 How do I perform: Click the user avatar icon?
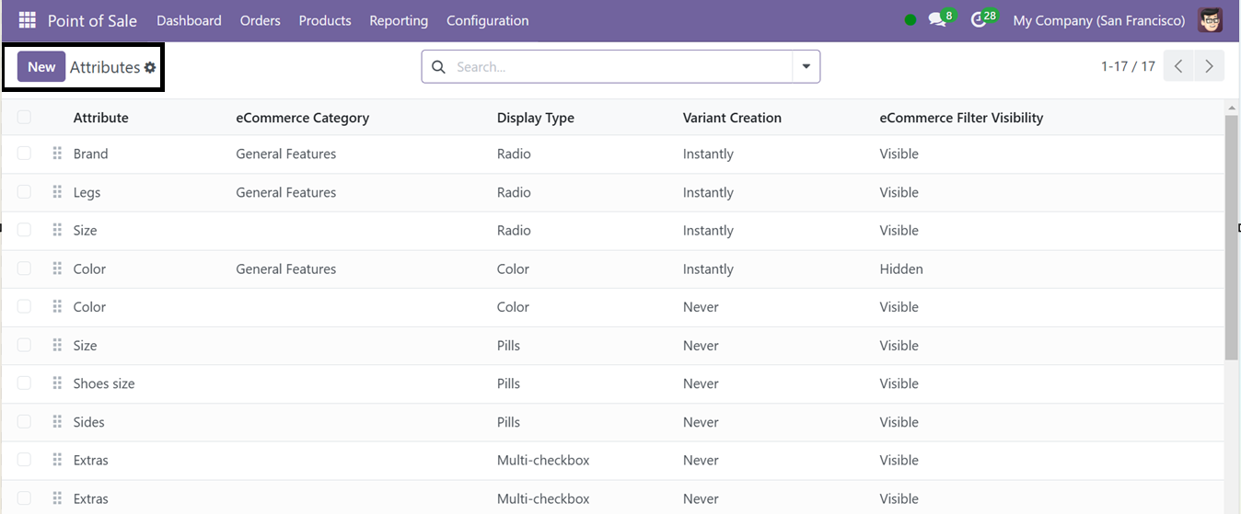(1211, 20)
